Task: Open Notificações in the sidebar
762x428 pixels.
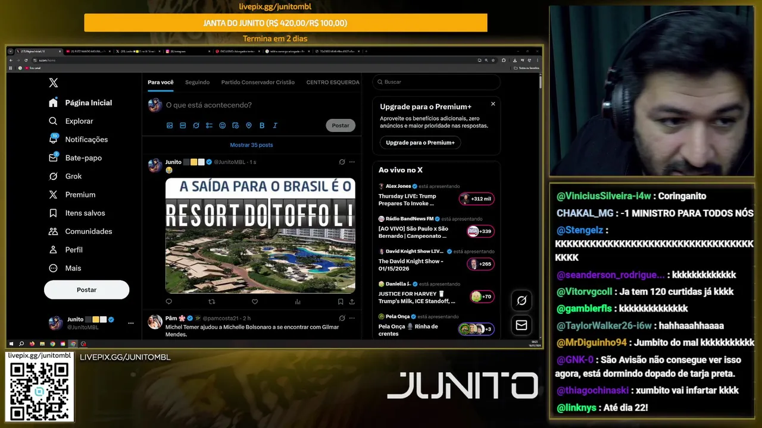Action: pyautogui.click(x=79, y=140)
